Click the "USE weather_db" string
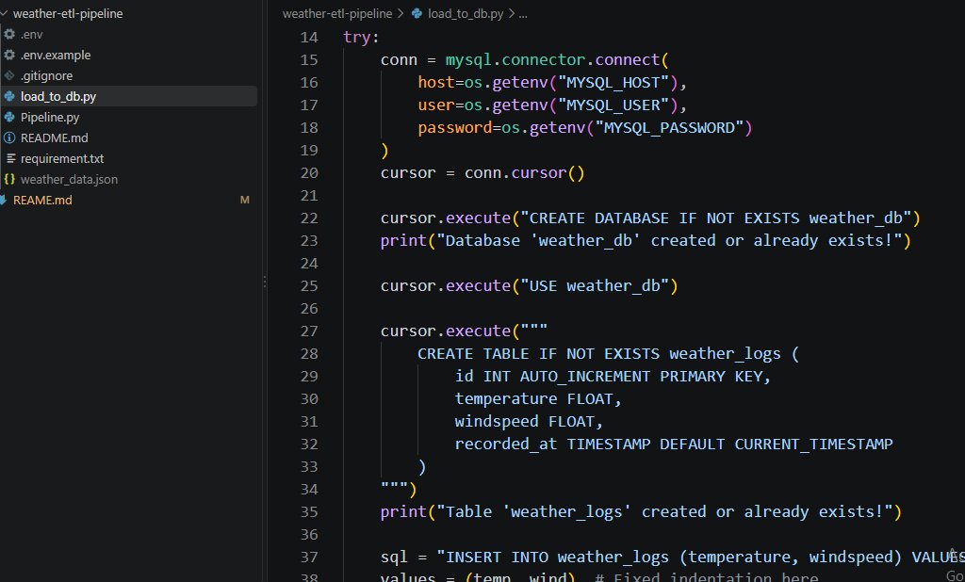 point(595,286)
